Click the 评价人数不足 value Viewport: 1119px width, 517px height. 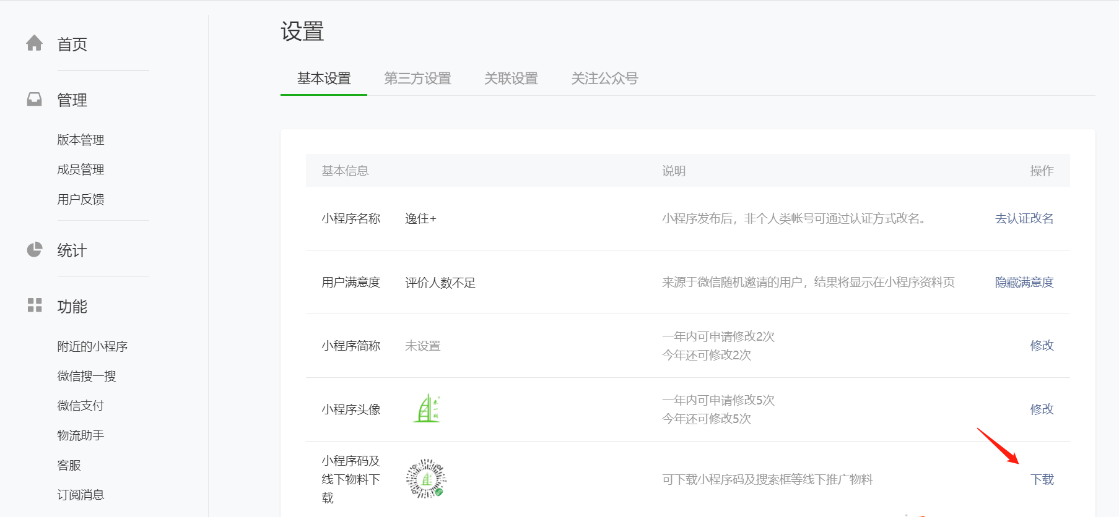[440, 283]
